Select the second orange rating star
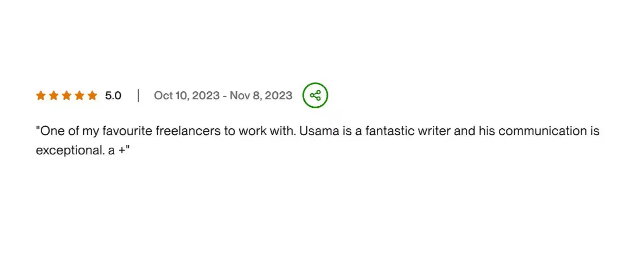 point(54,95)
